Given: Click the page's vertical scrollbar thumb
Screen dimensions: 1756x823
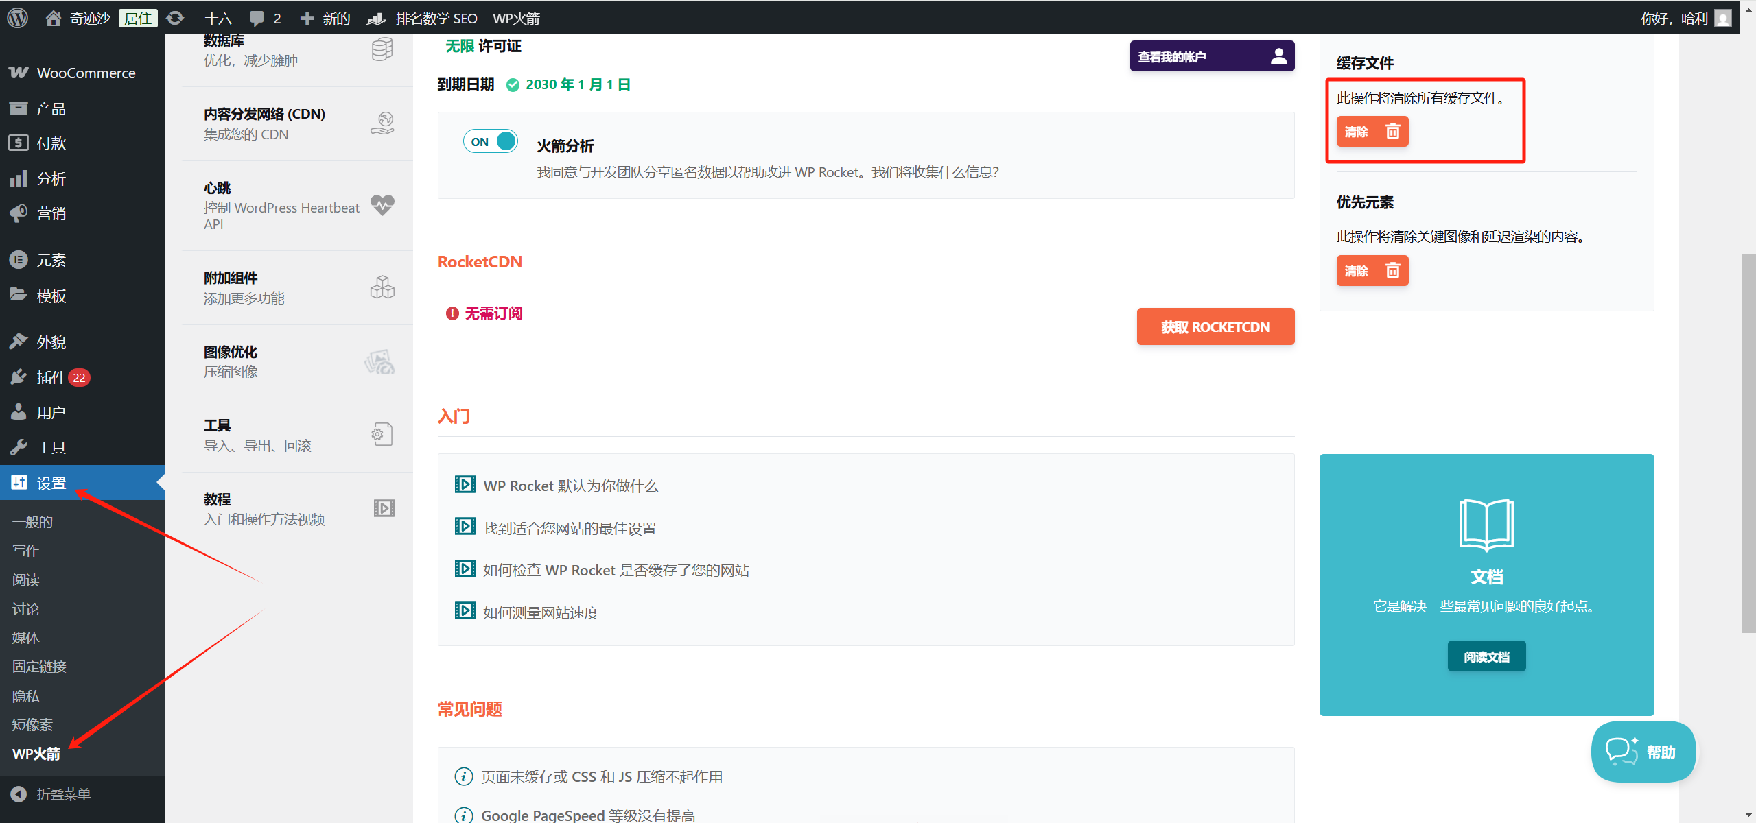Looking at the screenshot, I should 1748,442.
